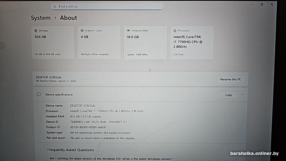Focus the Find a setting search box
286x161 pixels.
coord(107,6)
